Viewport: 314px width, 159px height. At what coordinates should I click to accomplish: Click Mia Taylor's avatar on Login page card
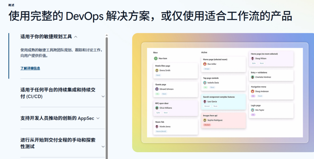(x=253, y=110)
